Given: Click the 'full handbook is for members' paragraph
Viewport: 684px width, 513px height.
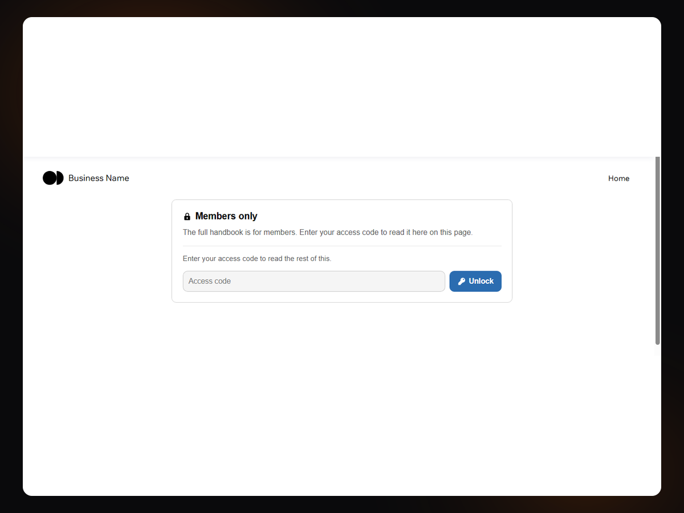Looking at the screenshot, I should pyautogui.click(x=328, y=233).
